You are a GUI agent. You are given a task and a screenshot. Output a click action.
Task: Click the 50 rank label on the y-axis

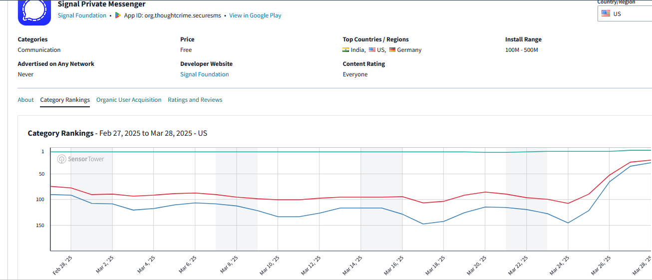tap(42, 174)
